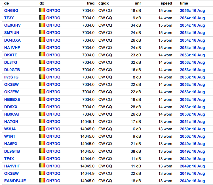
Task: Click the Belgian flag in OE9GHV row
Action: [42, 25]
